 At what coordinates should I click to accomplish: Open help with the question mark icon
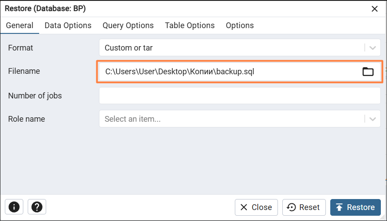(x=37, y=207)
